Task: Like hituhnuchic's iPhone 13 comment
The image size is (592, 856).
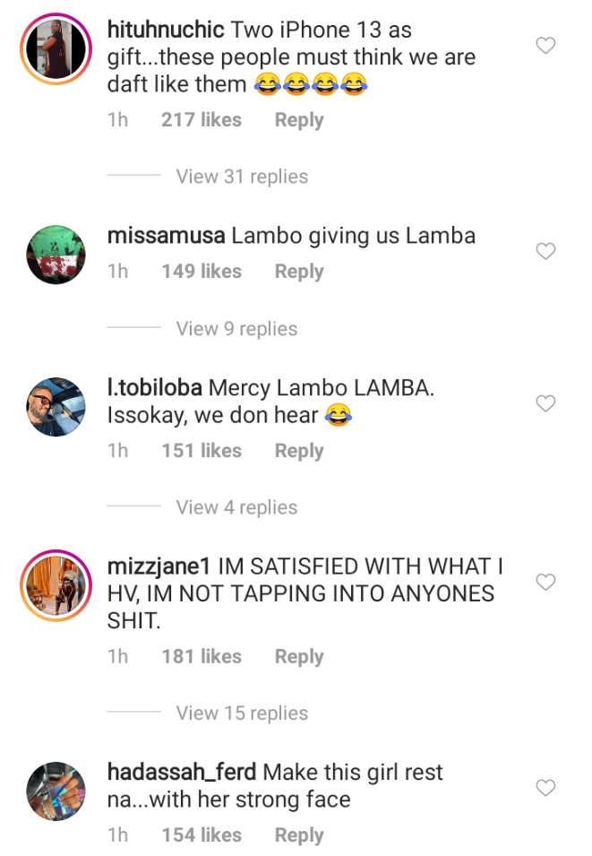Action: click(545, 46)
